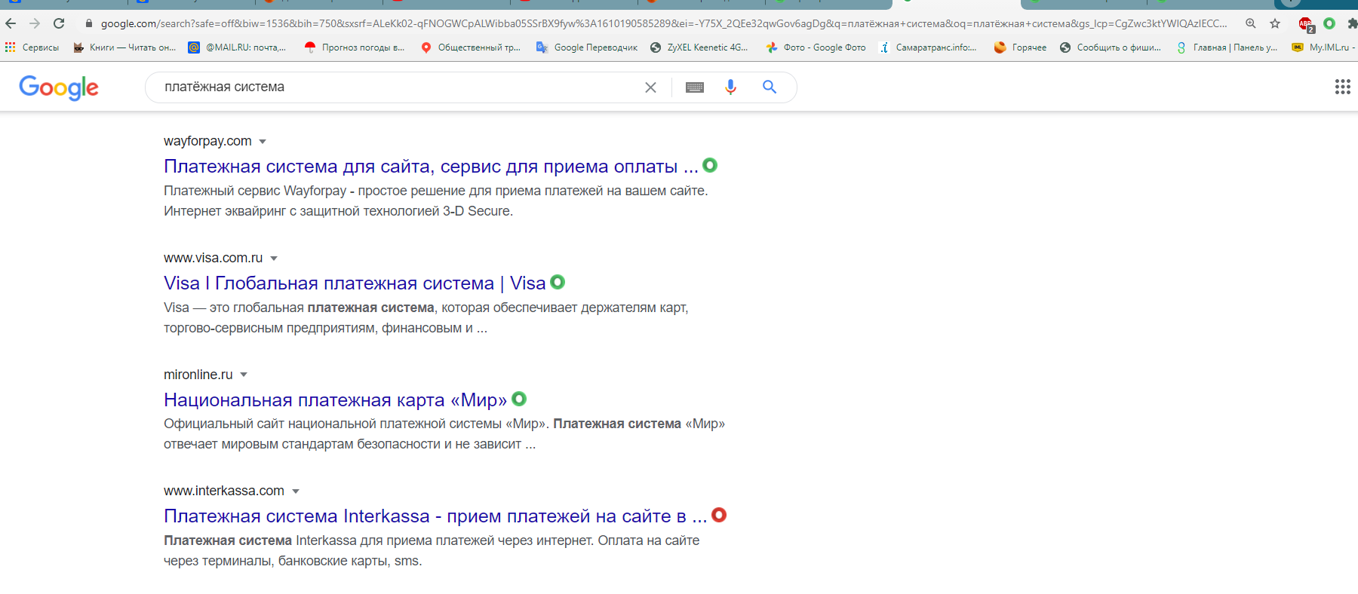Open the ABP ad blocker extension
Image resolution: width=1358 pixels, height=594 pixels.
pyautogui.click(x=1306, y=24)
